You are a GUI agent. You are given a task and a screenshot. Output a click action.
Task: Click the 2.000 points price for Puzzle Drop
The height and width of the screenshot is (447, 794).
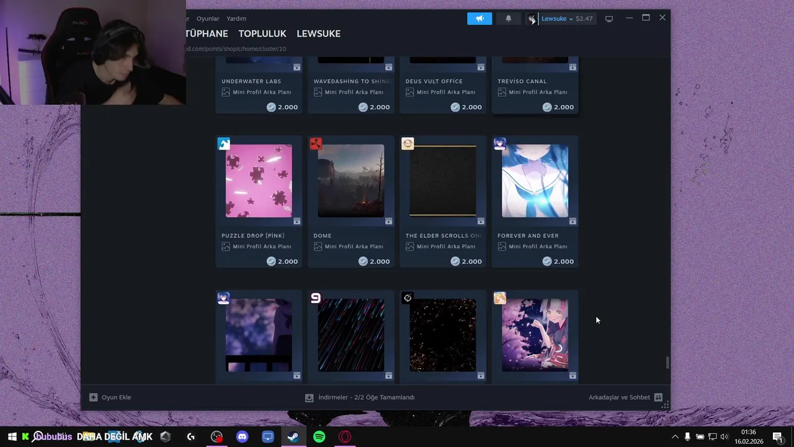click(x=282, y=261)
